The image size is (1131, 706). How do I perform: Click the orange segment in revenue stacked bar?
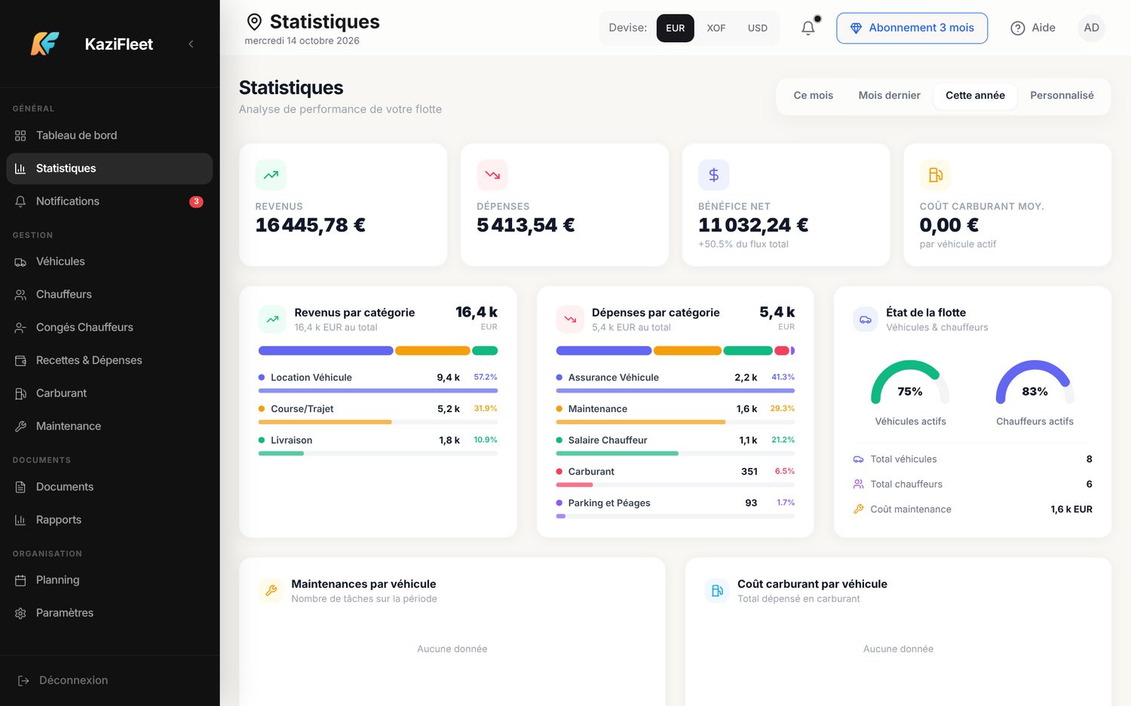click(x=433, y=350)
